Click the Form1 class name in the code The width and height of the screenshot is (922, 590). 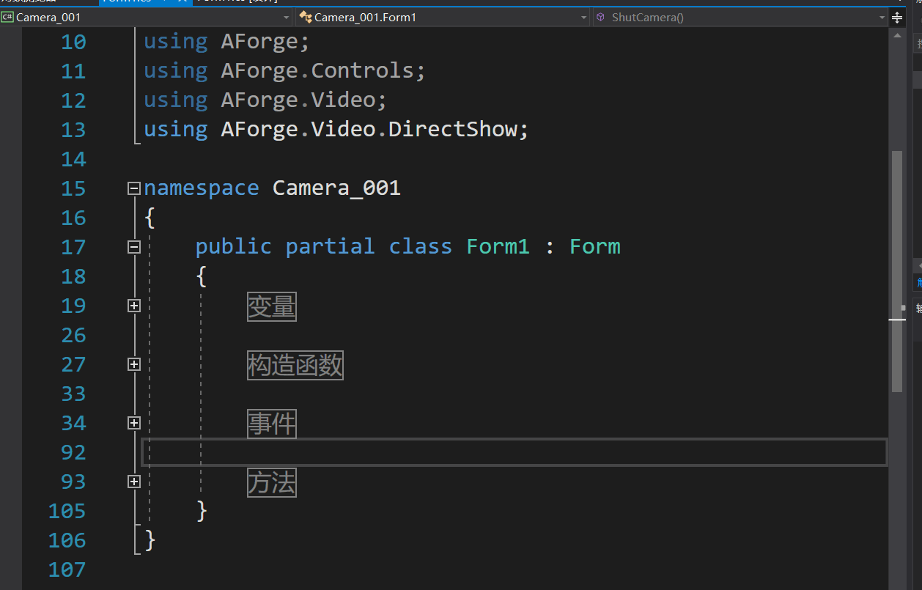click(498, 247)
